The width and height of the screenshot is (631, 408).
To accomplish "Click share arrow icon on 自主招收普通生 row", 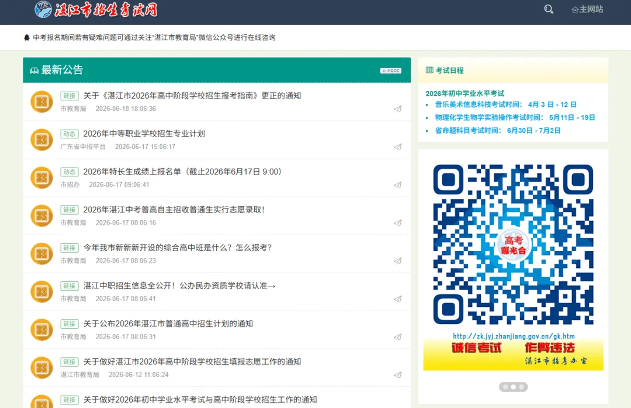I will pyautogui.click(x=398, y=223).
